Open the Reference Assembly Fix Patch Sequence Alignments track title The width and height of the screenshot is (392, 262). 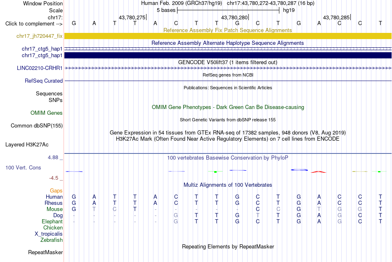click(227, 30)
